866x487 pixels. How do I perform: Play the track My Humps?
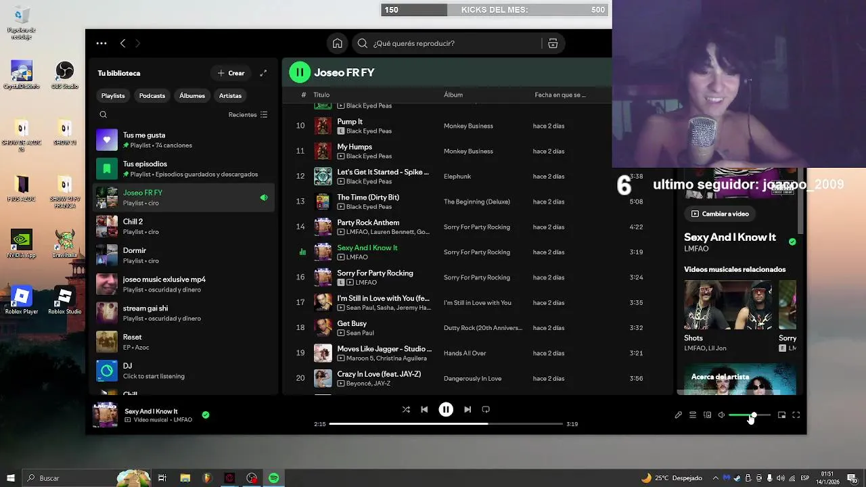[355, 147]
